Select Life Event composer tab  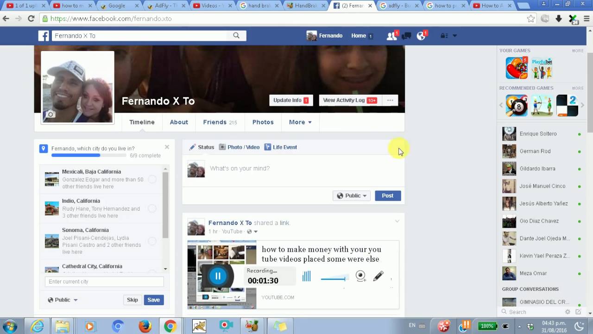(281, 147)
